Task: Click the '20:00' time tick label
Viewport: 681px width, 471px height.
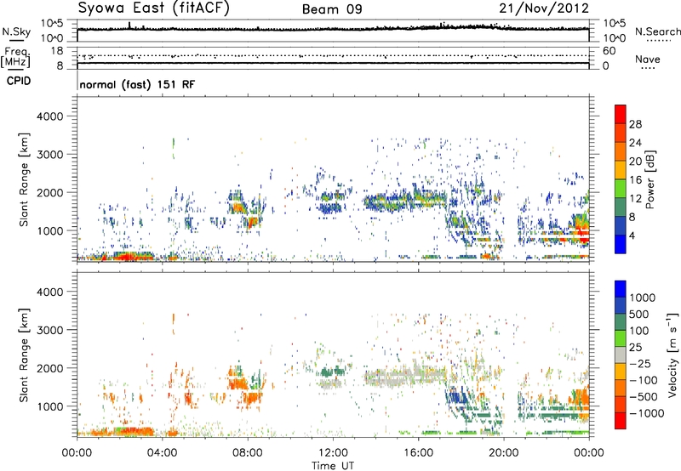Action: click(504, 453)
